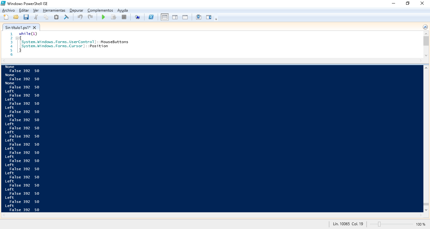Run the script with the green play icon
Image resolution: width=430 pixels, height=229 pixels.
click(x=103, y=17)
